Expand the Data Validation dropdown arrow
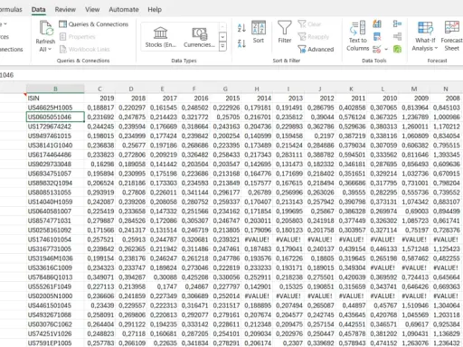Image resolution: width=463 pixels, height=347 pixels. (386, 49)
